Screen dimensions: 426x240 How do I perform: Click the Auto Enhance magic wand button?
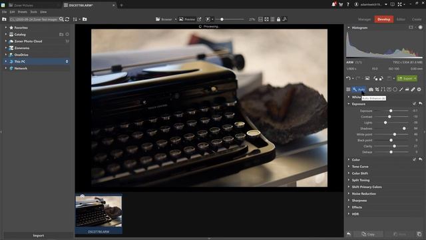[359, 89]
